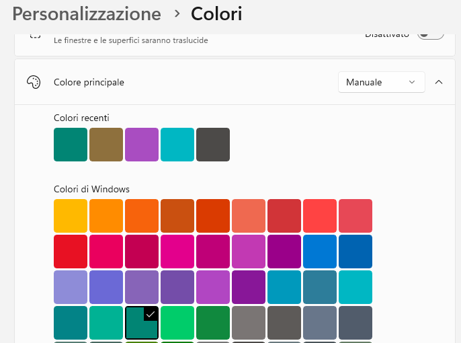This screenshot has height=343, width=461.
Task: Select the salmon Windows color swatch
Action: tap(249, 216)
